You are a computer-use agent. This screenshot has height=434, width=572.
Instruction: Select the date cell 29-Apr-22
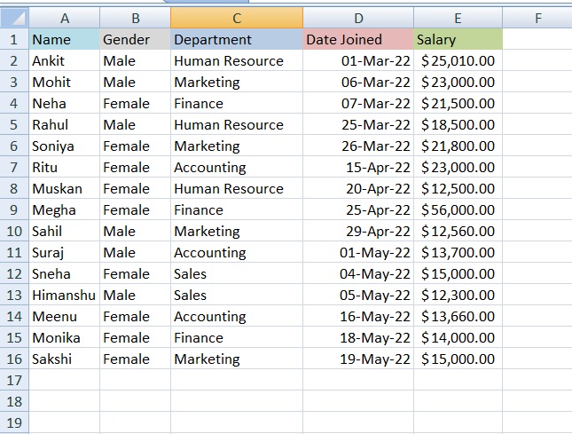pos(357,231)
